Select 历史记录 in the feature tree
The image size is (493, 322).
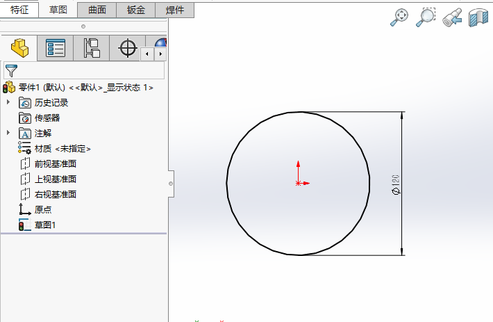[51, 103]
